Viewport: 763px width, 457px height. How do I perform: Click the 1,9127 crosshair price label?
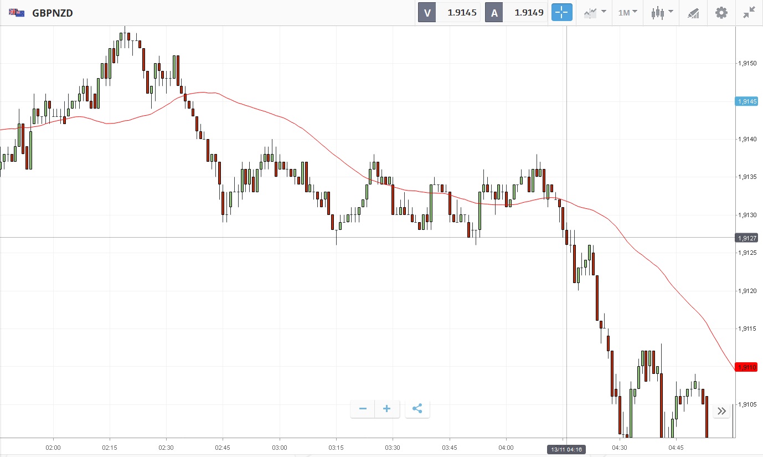746,238
